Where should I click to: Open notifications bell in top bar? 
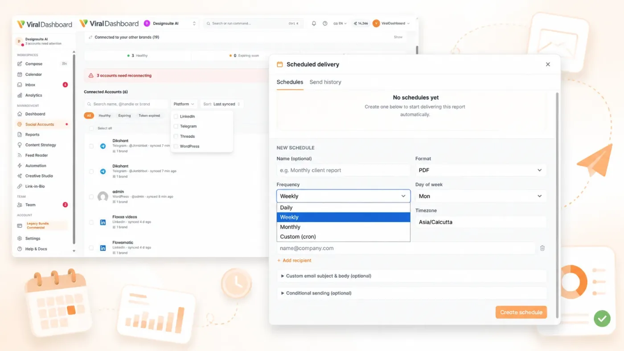pyautogui.click(x=314, y=23)
